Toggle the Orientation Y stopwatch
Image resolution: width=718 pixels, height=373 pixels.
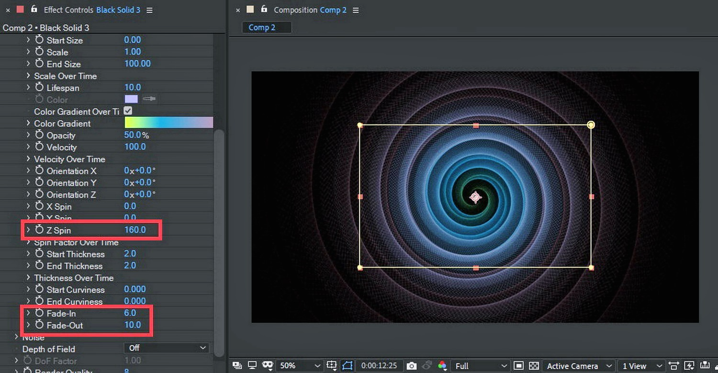tap(39, 182)
